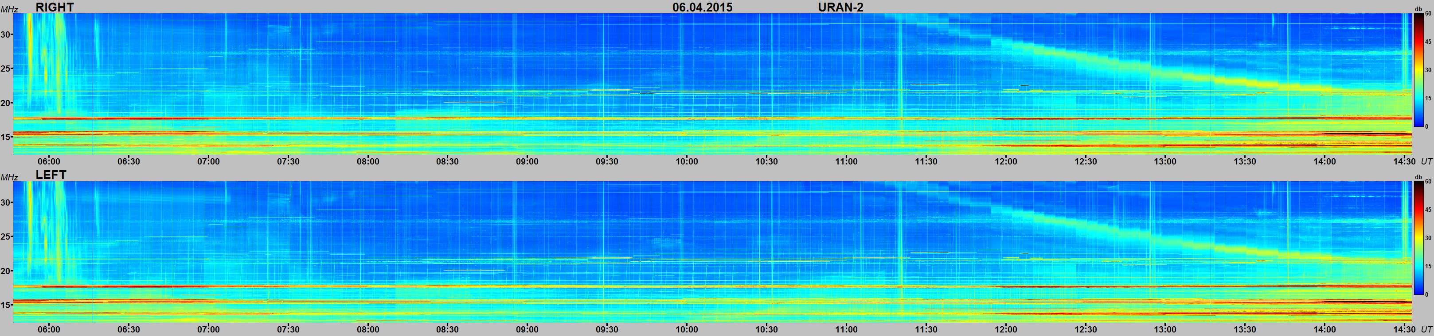Click the 30 MHz tick in LEFT panel
This screenshot has height=336, width=1434.
[x=6, y=203]
